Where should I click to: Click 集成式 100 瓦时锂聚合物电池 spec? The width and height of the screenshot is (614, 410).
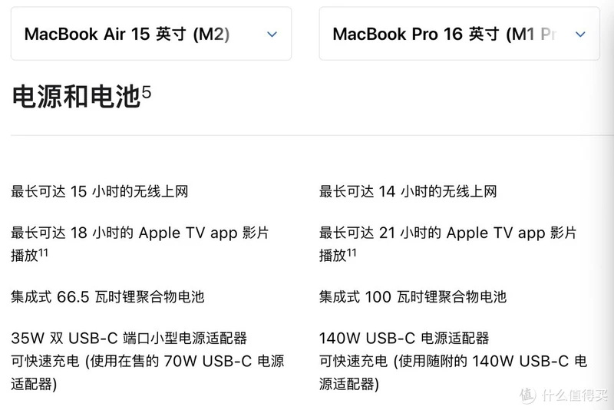pyautogui.click(x=413, y=297)
